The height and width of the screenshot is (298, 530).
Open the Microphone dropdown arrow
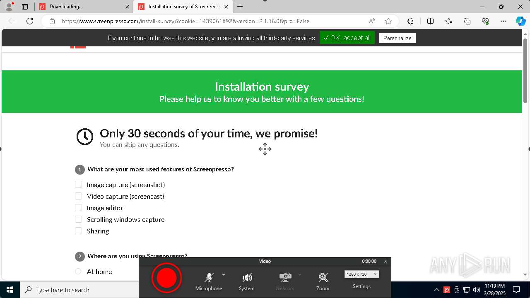point(224,274)
